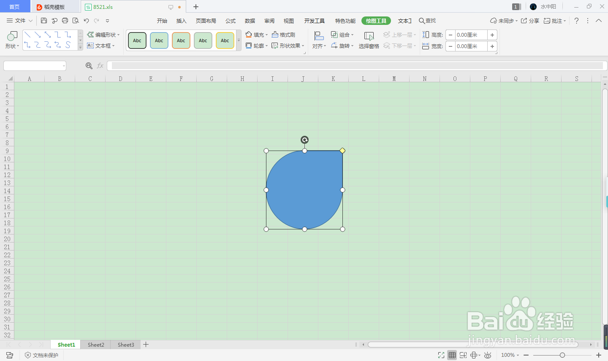Open the 编辑形状 dropdown

coord(103,35)
